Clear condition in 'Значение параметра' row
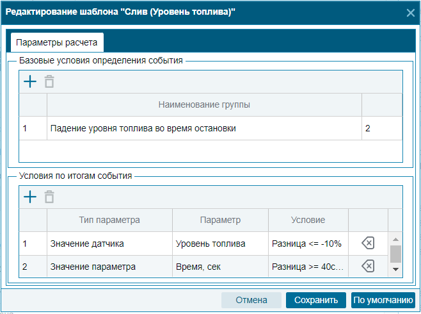Screen dimensions: 421x314 (x=368, y=267)
